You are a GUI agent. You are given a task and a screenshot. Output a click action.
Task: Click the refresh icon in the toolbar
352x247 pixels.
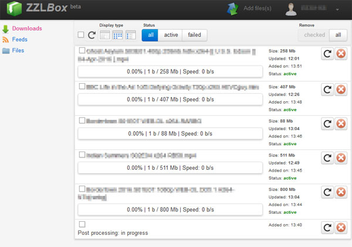pyautogui.click(x=92, y=35)
